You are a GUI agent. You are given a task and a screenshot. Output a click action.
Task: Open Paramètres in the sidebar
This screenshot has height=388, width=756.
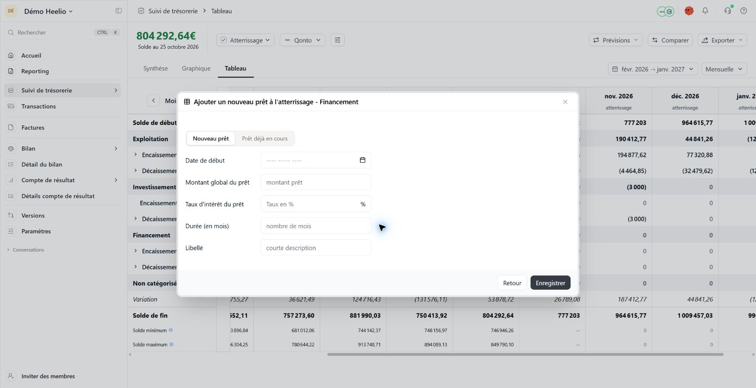[x=62, y=231]
